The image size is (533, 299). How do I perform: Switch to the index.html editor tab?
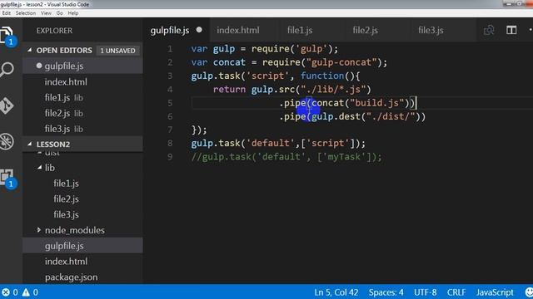click(238, 30)
